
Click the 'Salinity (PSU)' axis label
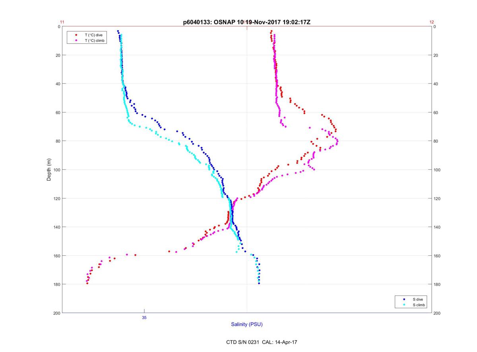click(x=247, y=325)
